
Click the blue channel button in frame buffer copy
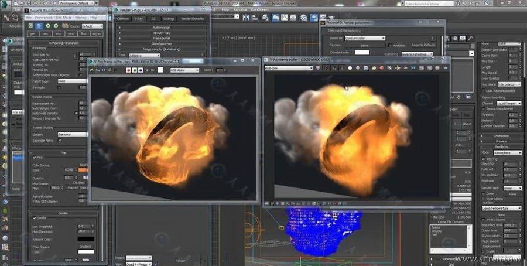coord(141,70)
